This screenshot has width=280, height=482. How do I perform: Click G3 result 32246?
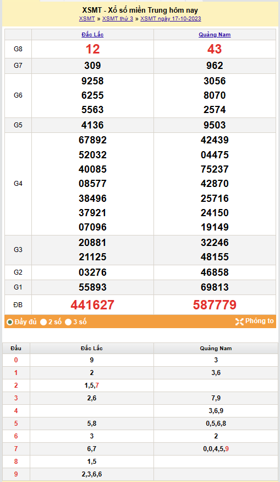215,243
